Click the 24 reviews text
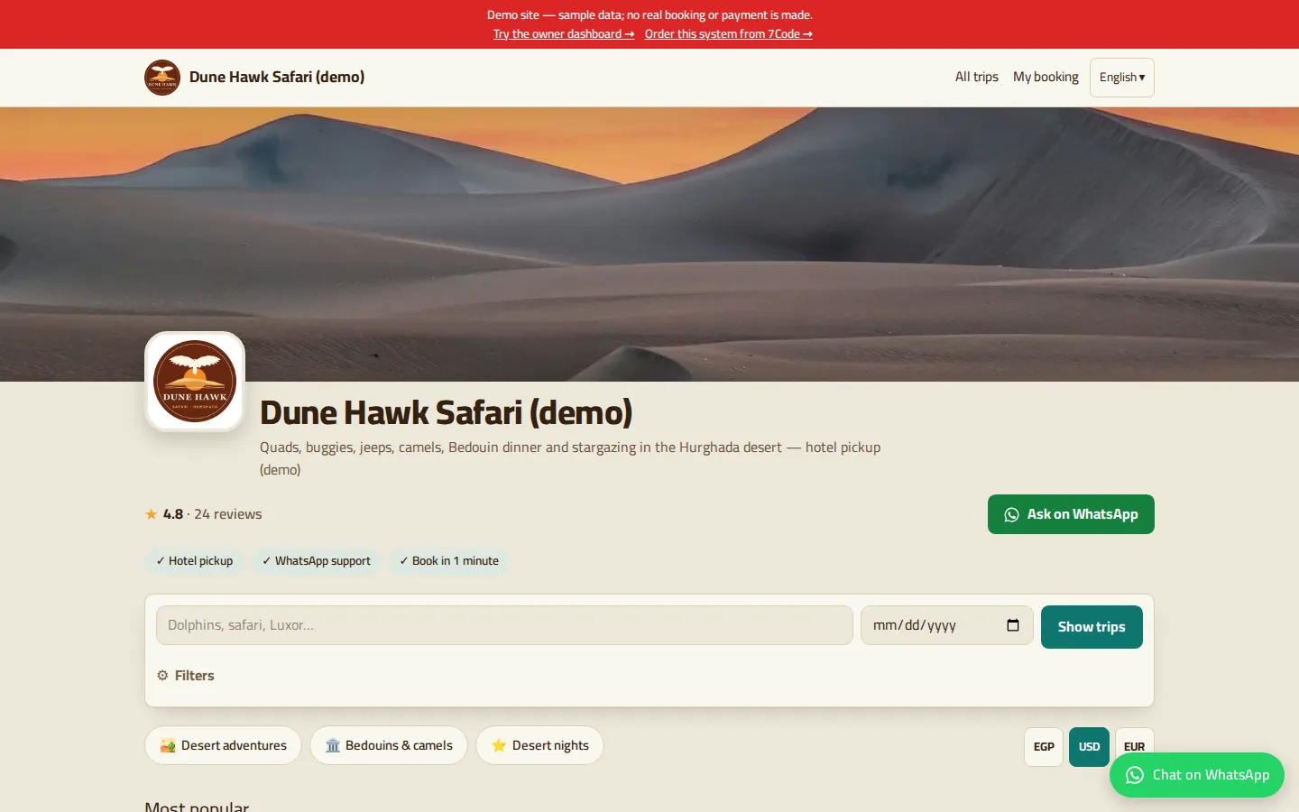This screenshot has width=1299, height=812. click(x=228, y=514)
